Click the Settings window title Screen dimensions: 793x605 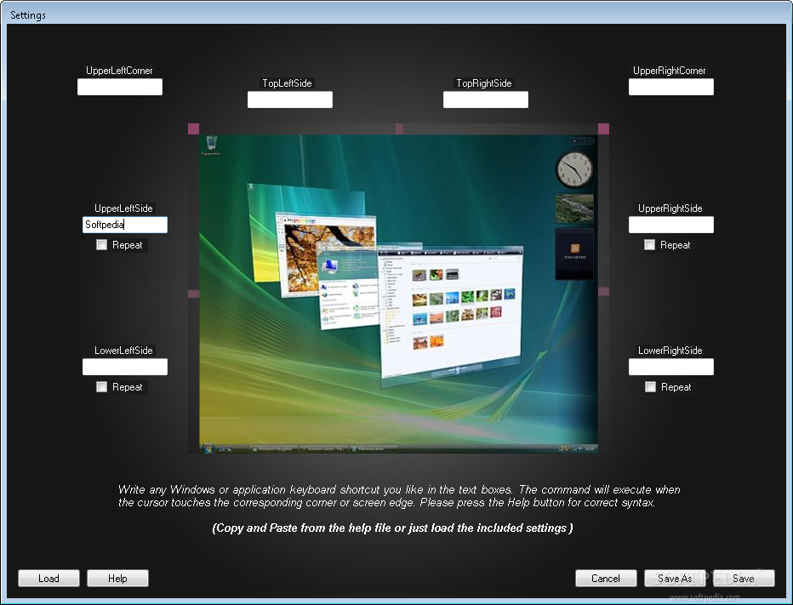(x=28, y=15)
